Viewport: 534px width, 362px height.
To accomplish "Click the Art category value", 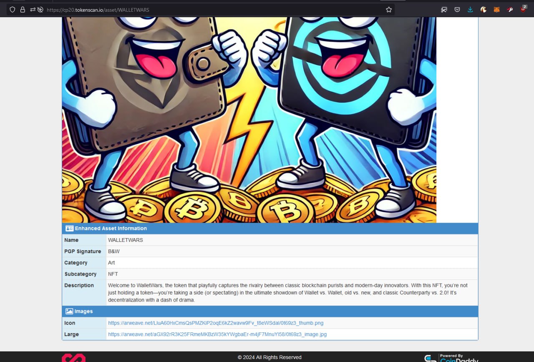I will tap(111, 263).
